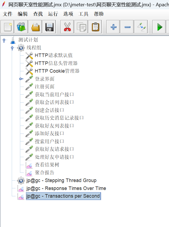Screen dimensions: 169x227
Task: Select the 添加好友接口 sampler
Action: pyautogui.click(x=49, y=134)
